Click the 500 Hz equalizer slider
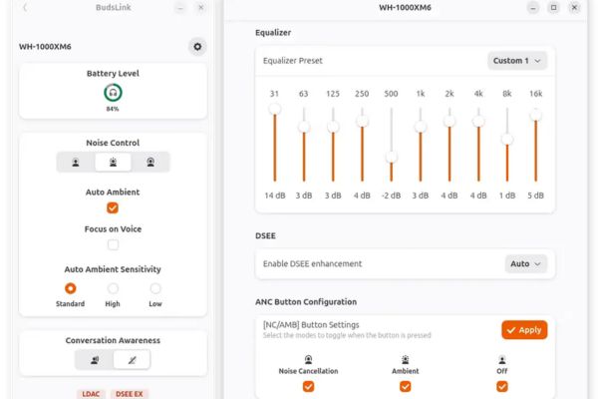Screen dimensions: 598x399 [x=392, y=145]
